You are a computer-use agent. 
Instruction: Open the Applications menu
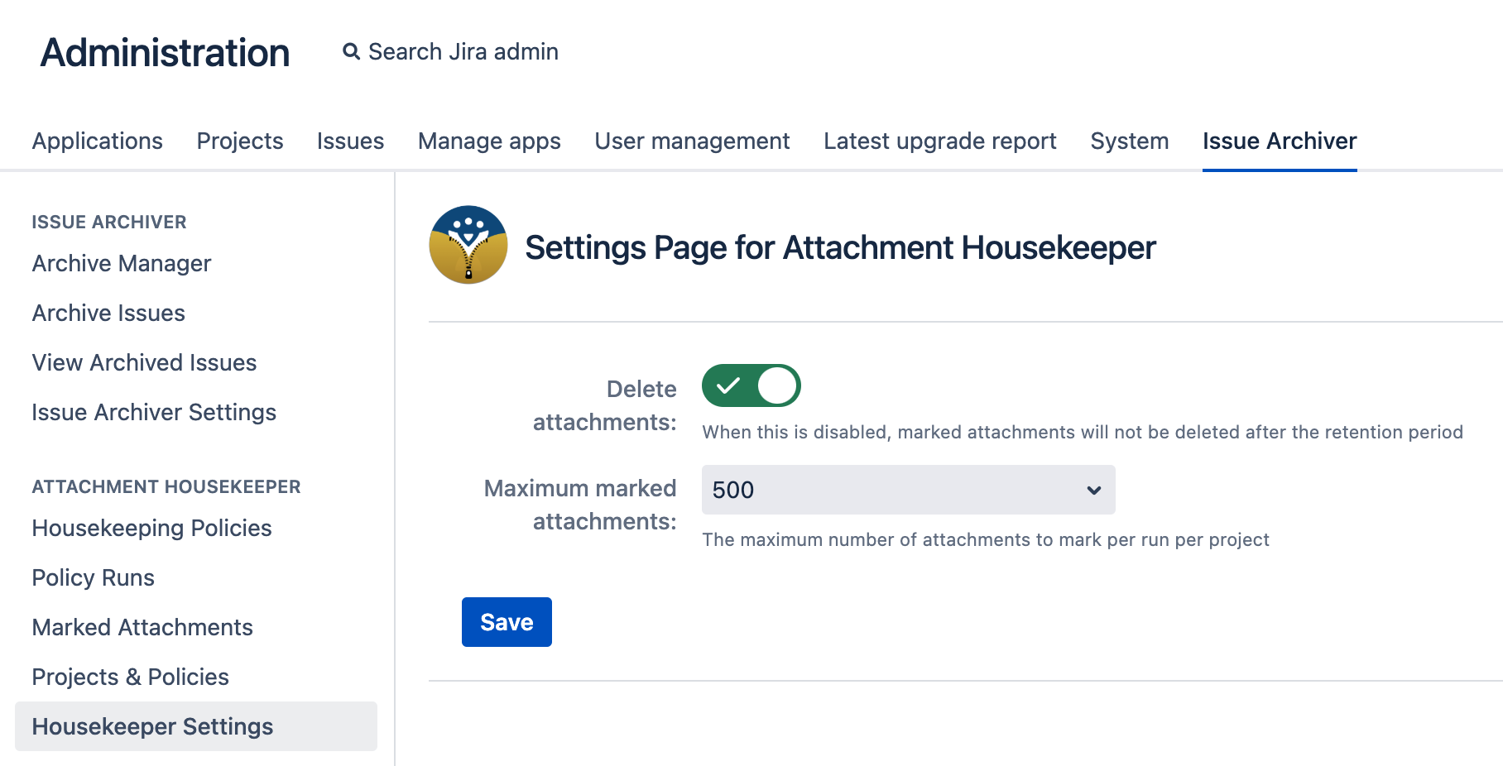point(97,141)
